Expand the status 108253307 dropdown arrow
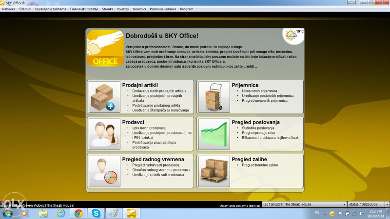The image size is (390, 219). pyautogui.click(x=387, y=204)
